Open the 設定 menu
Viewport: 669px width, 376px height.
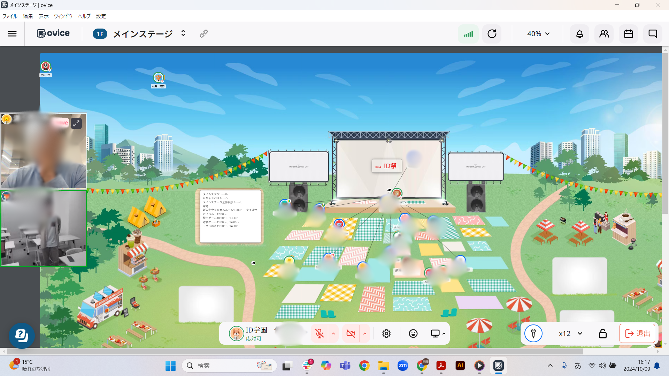[x=101, y=16]
